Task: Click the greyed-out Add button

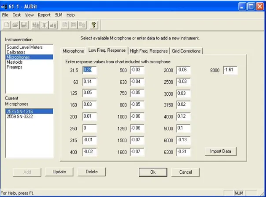Action: coord(27,172)
